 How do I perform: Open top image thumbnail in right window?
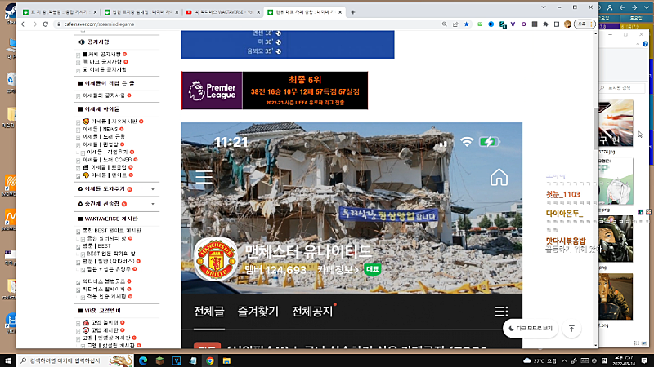[x=616, y=123]
